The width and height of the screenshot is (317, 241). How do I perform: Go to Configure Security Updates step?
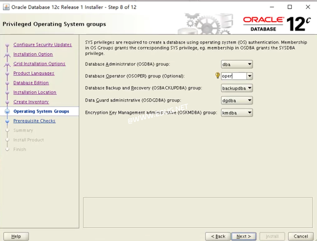tap(42, 45)
